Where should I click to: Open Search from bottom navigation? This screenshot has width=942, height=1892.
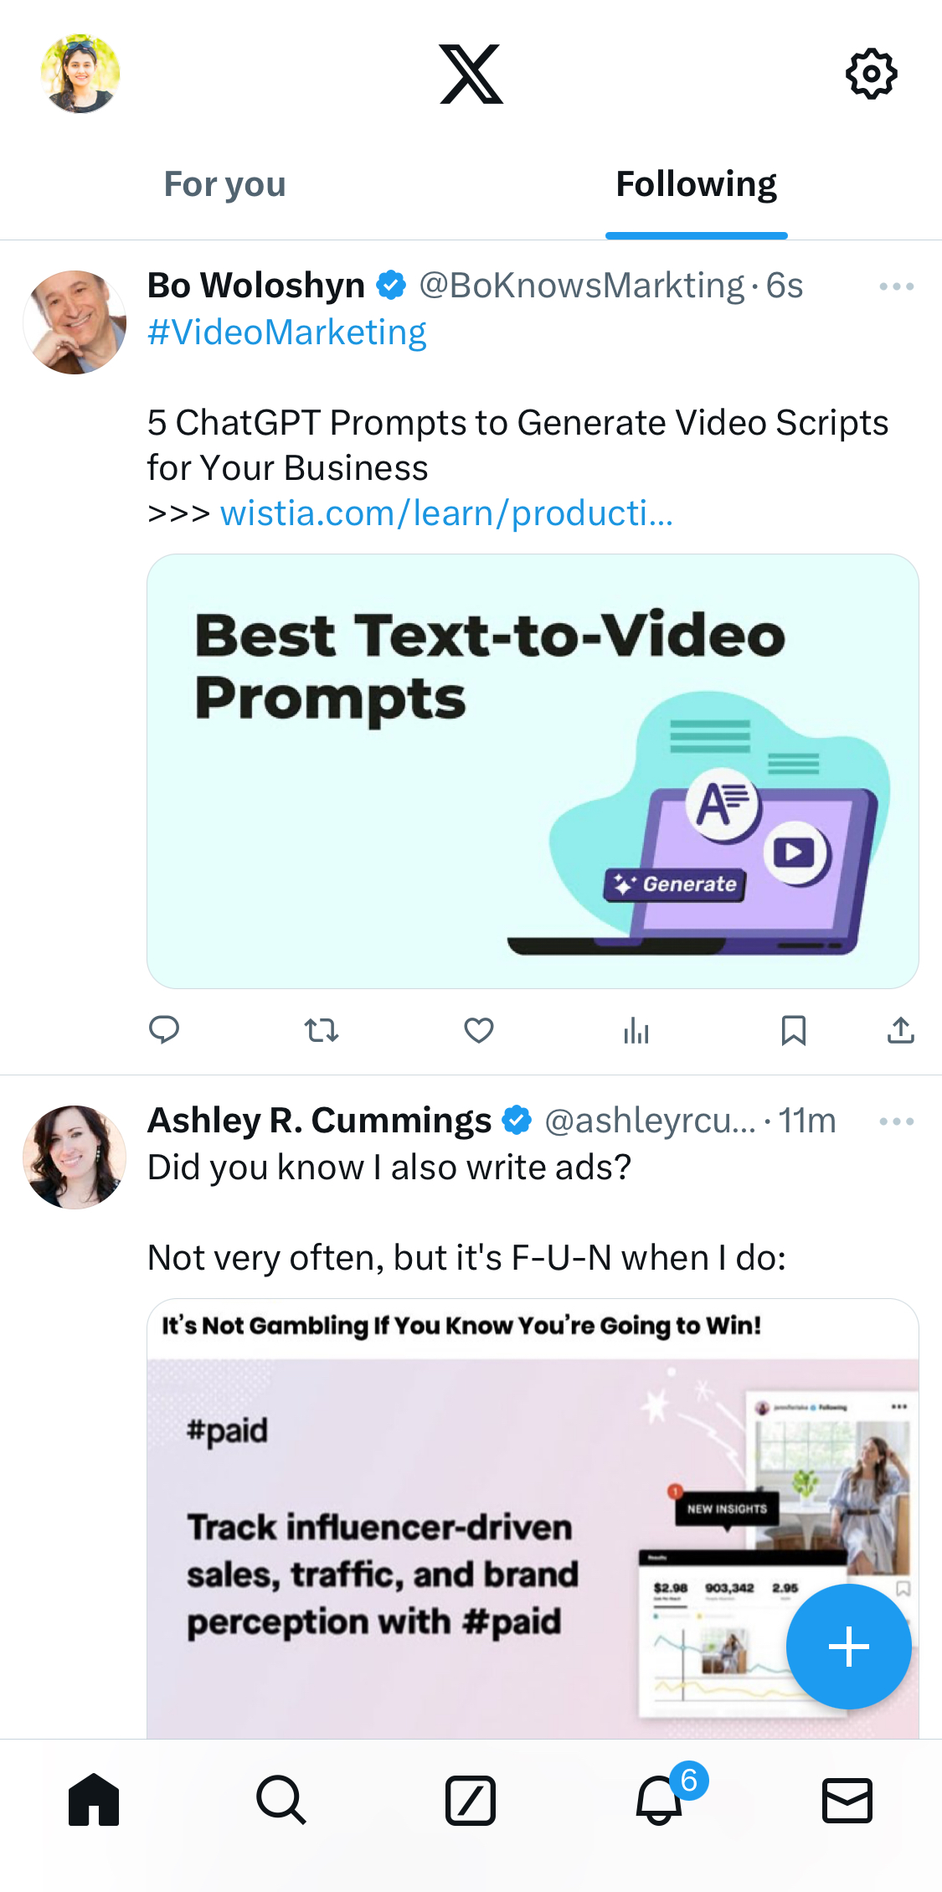pyautogui.click(x=281, y=1800)
